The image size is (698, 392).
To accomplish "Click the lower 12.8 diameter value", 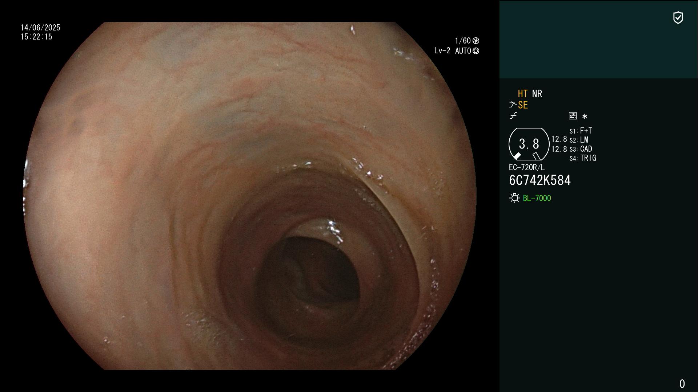I will pyautogui.click(x=559, y=149).
